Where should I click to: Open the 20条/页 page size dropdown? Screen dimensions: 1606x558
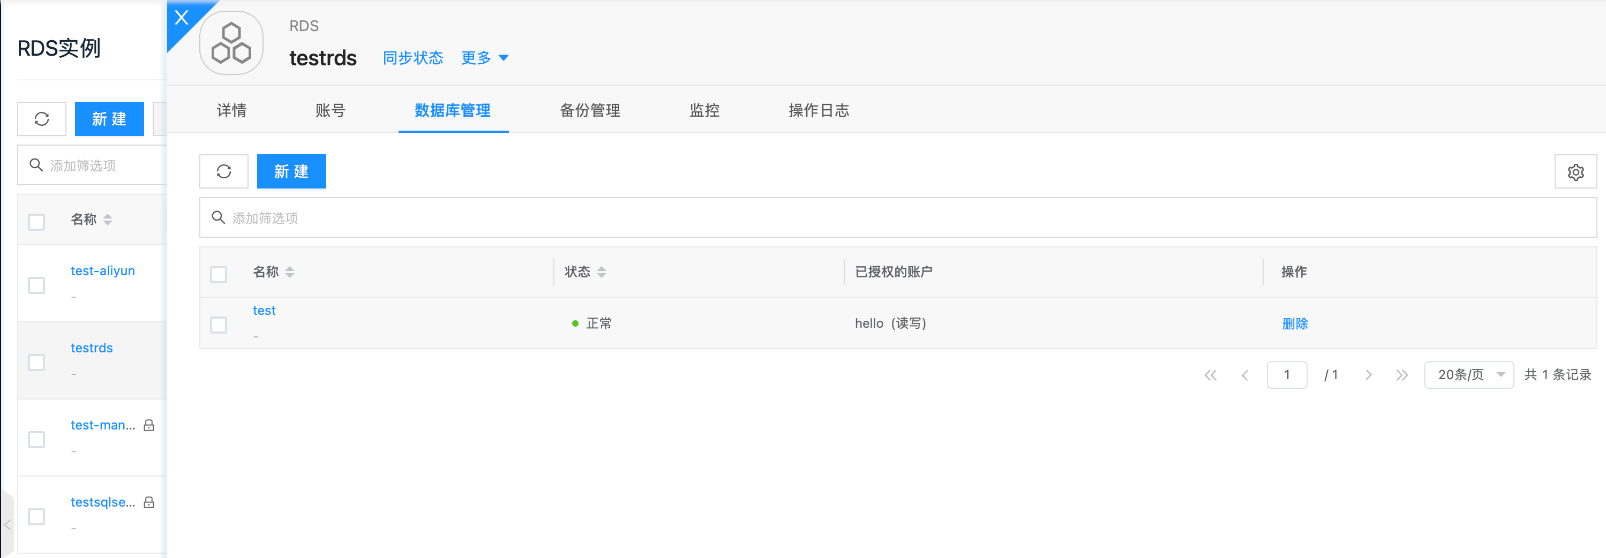click(x=1468, y=375)
